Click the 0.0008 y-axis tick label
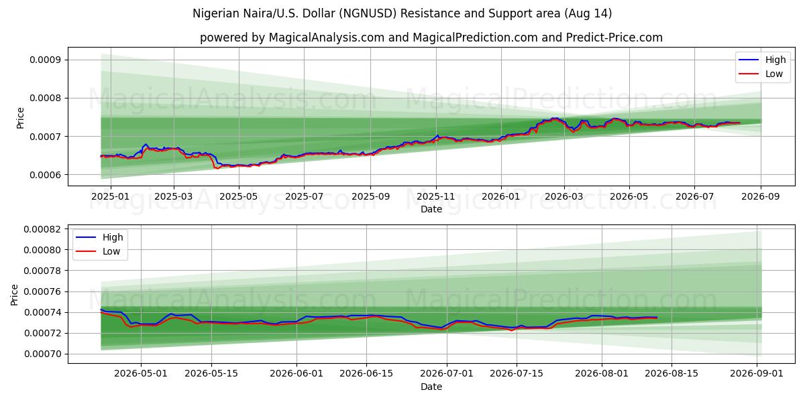Image resolution: width=805 pixels, height=402 pixels. [x=45, y=98]
